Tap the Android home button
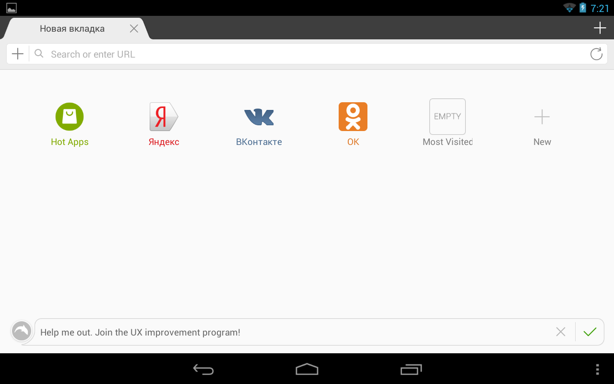Image resolution: width=614 pixels, height=384 pixels. [307, 369]
